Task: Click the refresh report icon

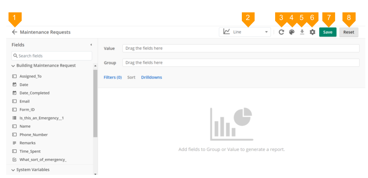Action: coord(281,32)
